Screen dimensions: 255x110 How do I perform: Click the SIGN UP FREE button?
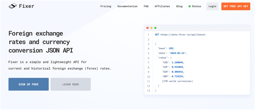(28, 84)
